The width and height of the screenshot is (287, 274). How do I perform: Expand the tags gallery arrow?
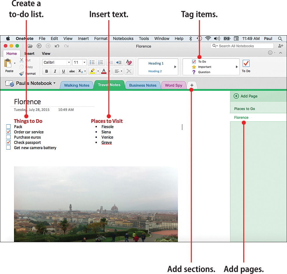point(237,67)
